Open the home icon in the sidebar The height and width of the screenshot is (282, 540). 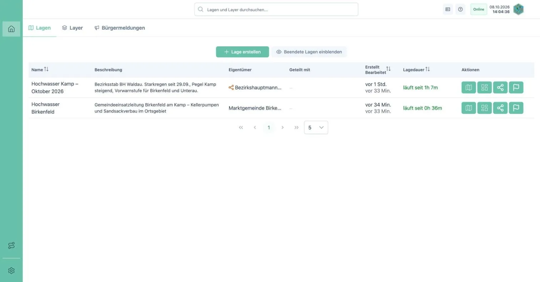pos(11,29)
